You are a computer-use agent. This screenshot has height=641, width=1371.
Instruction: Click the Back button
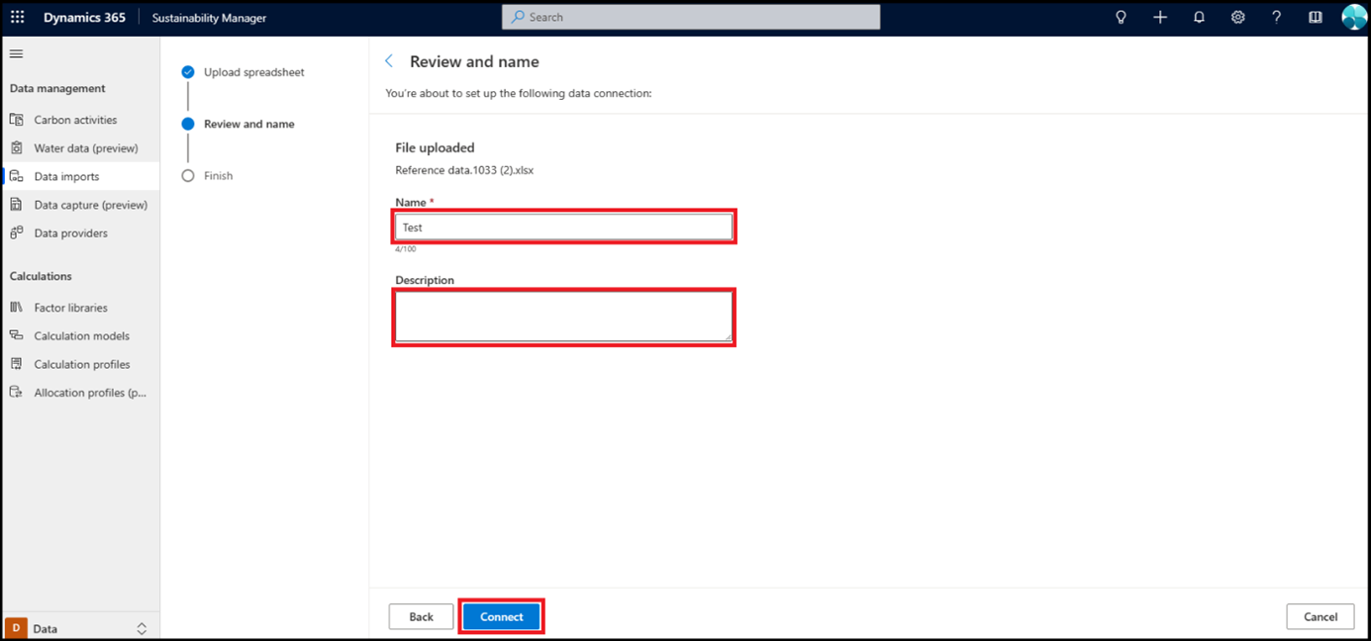coord(421,616)
